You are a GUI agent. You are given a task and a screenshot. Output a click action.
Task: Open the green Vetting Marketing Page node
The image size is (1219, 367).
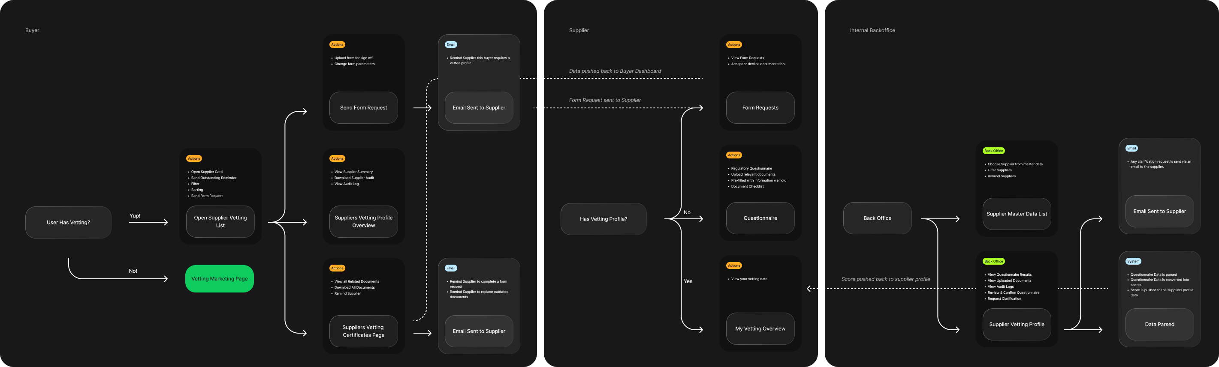[219, 279]
